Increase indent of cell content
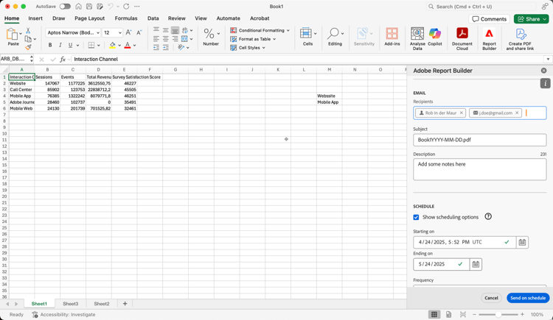Screen dimensions: 553x320 [165, 47]
